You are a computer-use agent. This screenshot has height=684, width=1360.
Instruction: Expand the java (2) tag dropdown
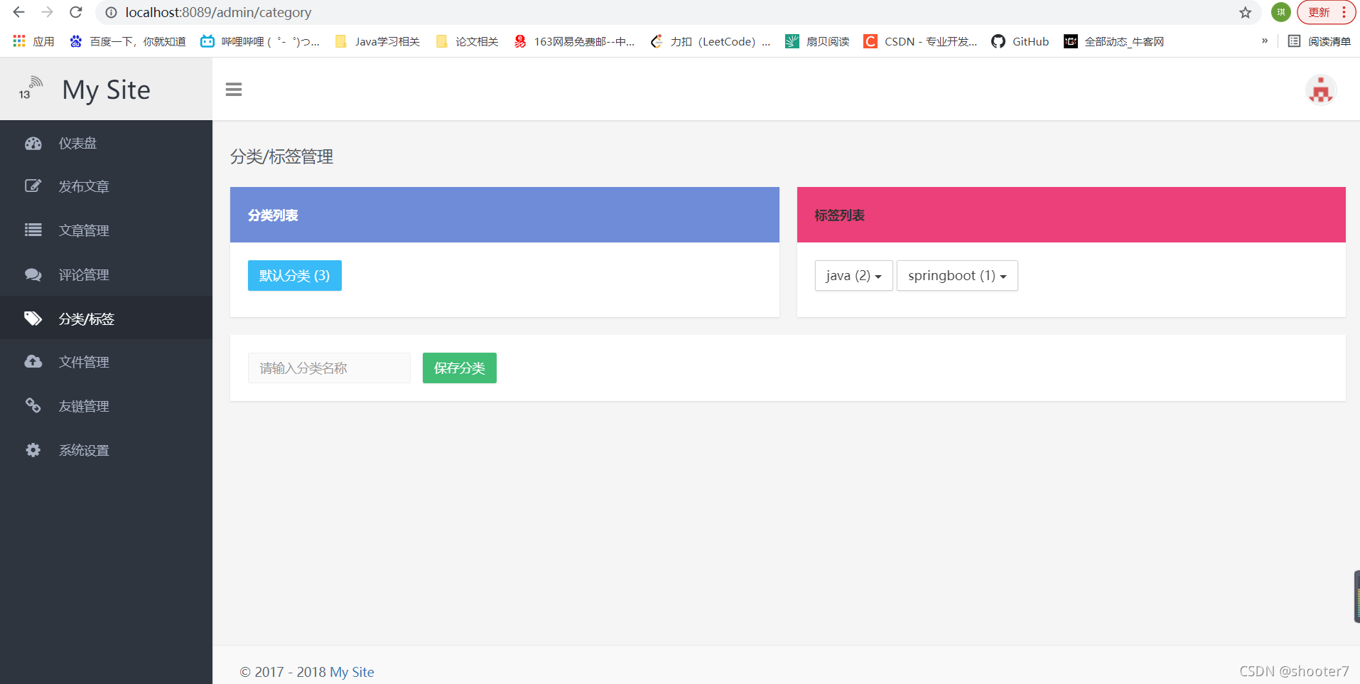coord(853,275)
